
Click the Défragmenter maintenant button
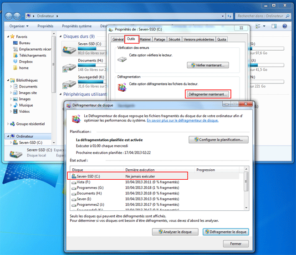pyautogui.click(x=208, y=94)
